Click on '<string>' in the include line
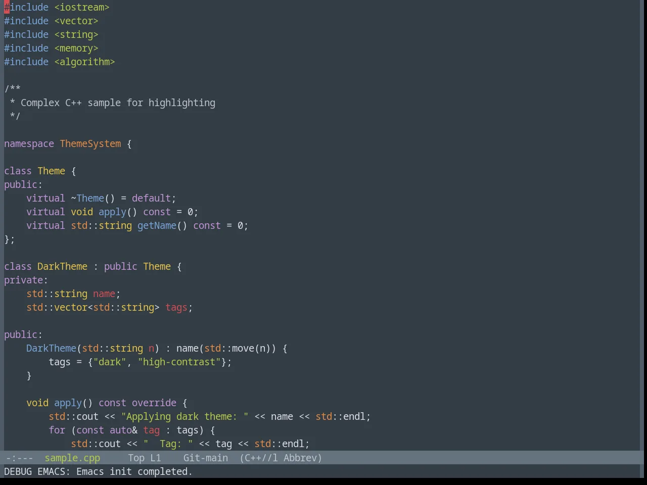This screenshot has width=647, height=485. click(76, 34)
